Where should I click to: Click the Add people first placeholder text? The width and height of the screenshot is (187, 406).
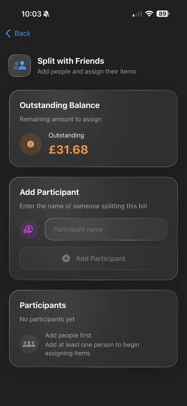pos(68,335)
